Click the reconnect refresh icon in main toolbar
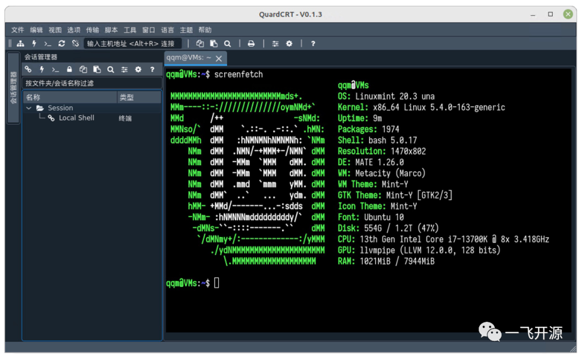582x359 pixels. click(x=61, y=44)
